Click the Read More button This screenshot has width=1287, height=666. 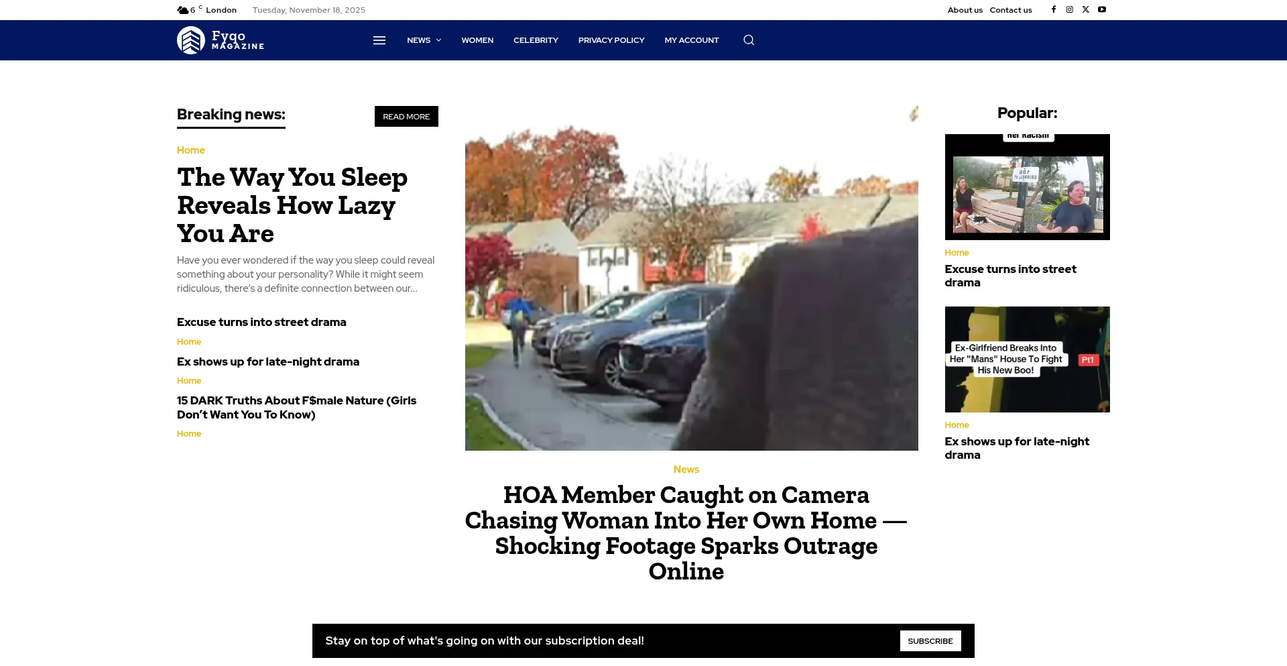coord(406,117)
